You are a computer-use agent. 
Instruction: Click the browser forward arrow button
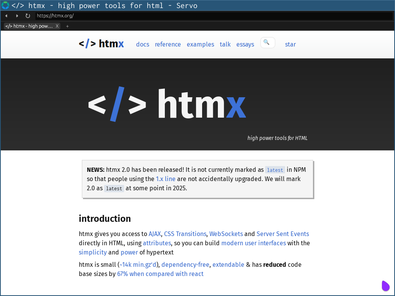pos(17,16)
